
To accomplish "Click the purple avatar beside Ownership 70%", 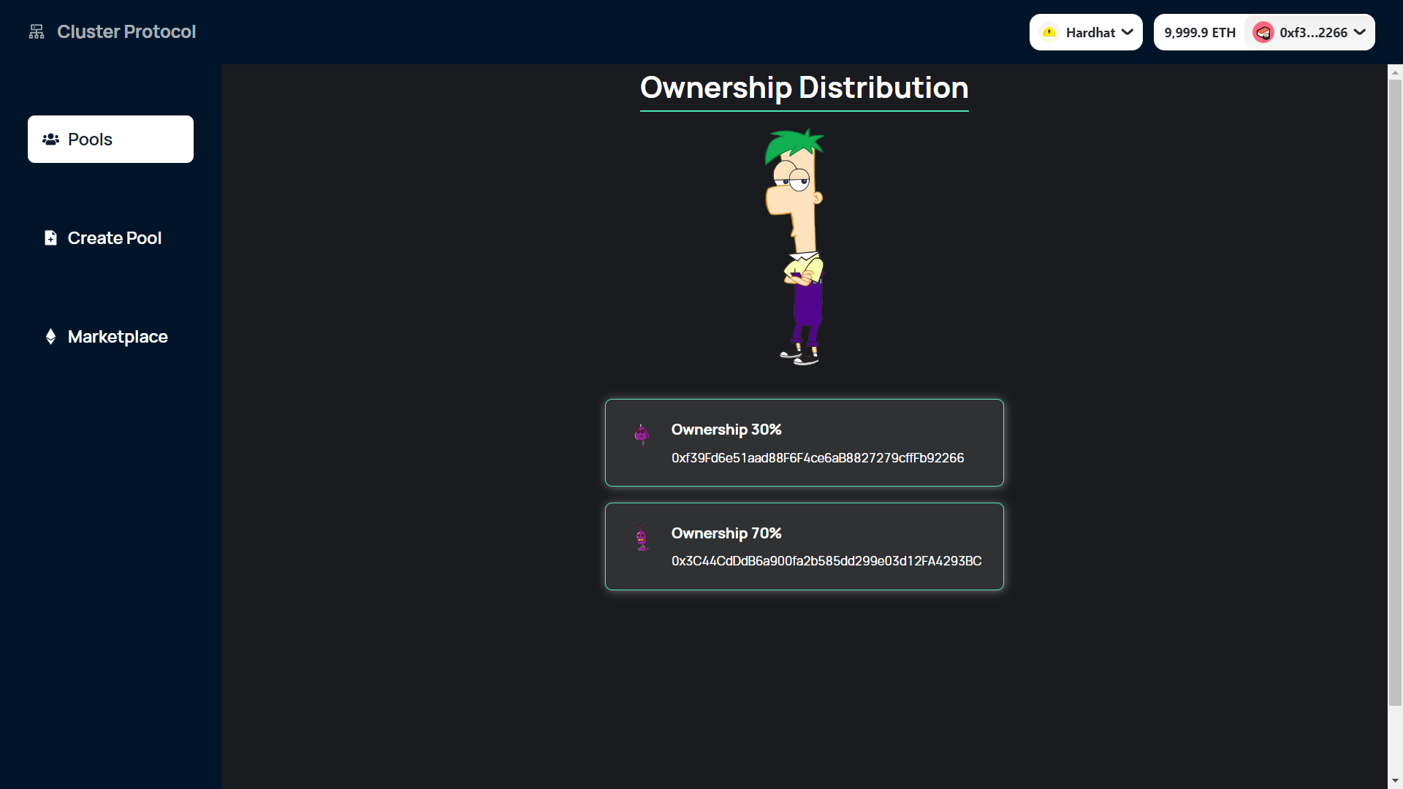I will point(642,538).
